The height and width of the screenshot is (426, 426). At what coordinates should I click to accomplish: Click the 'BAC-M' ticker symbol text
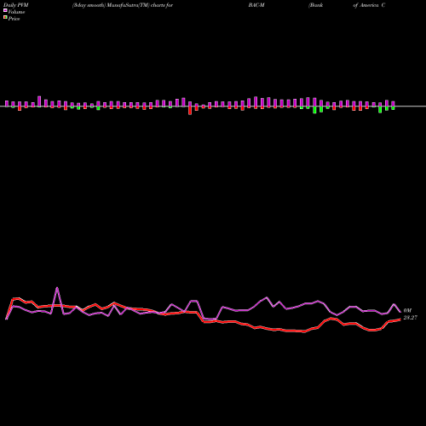coord(256,5)
